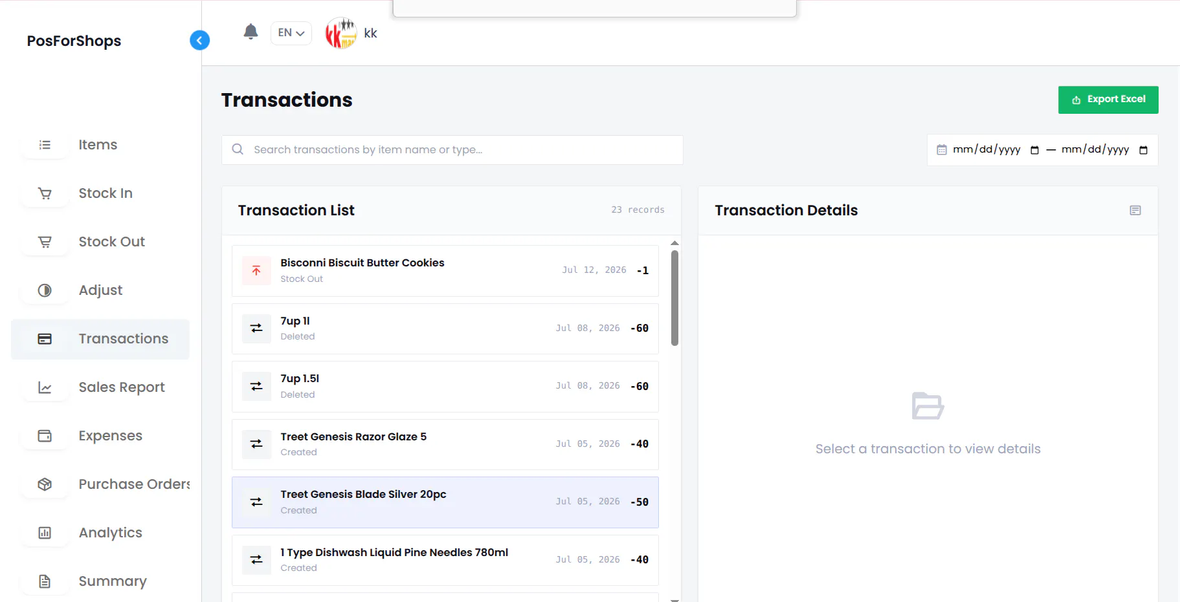
Task: Click the Sales Report chart icon
Action: pyautogui.click(x=45, y=387)
